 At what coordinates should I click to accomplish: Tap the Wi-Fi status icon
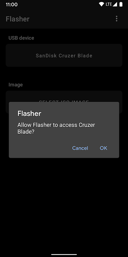[101, 4]
